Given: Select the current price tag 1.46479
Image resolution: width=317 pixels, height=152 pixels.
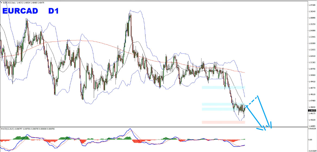Looking at the screenshot, I should click(312, 110).
